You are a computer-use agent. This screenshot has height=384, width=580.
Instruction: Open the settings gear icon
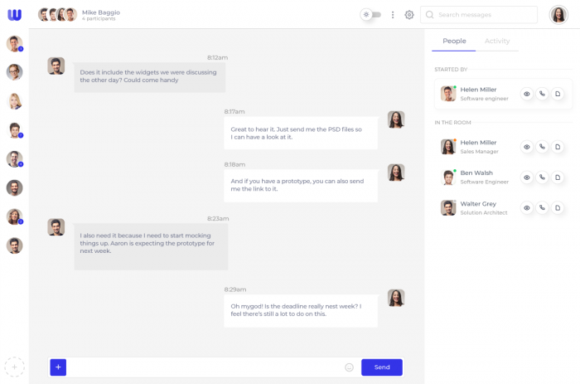(x=409, y=15)
